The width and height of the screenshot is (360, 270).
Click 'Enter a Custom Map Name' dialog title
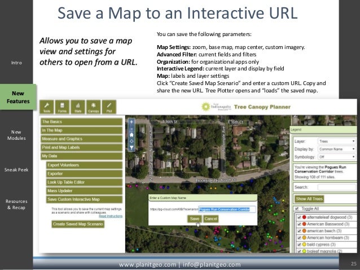[x=168, y=198]
